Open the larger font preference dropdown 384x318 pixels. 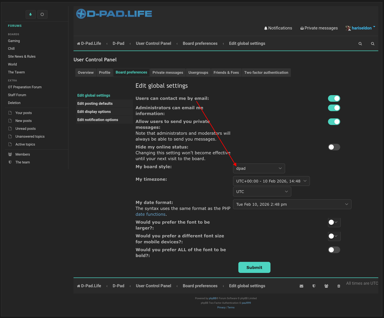tap(334, 222)
